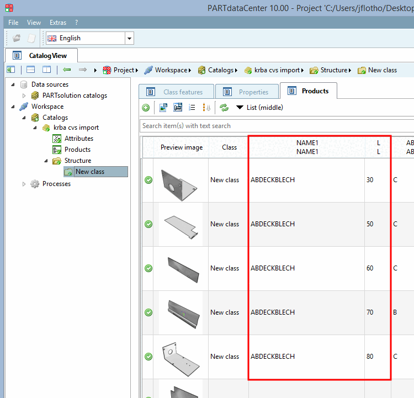Click the open project folder icon
The height and width of the screenshot is (398, 414).
(x=17, y=38)
